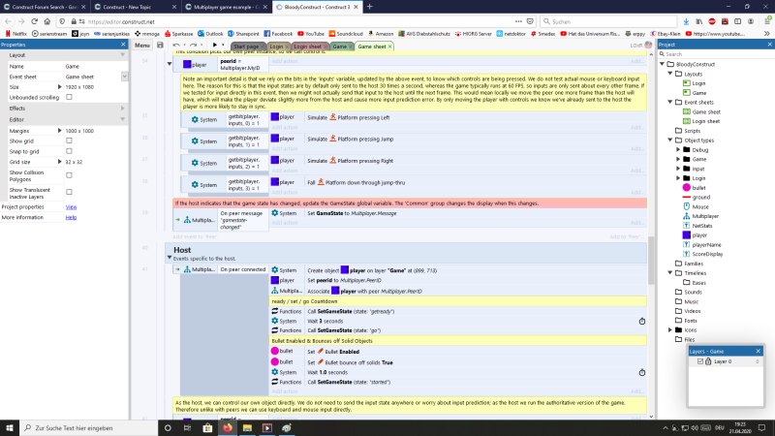Close the Layers - Game panel
Viewport: 775px width, 436px height.
[759, 351]
